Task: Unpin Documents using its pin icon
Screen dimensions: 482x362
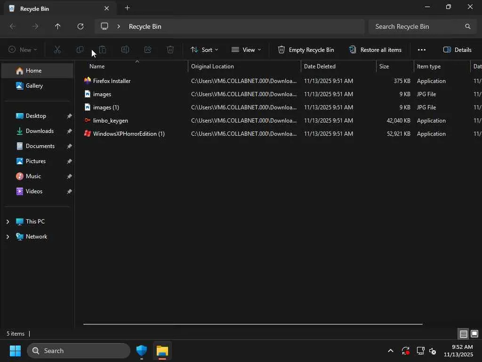Action: [x=70, y=146]
